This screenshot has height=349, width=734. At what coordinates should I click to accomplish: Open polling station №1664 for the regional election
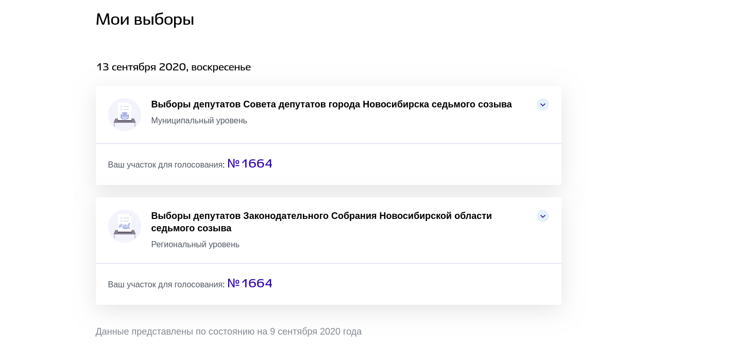click(x=250, y=284)
